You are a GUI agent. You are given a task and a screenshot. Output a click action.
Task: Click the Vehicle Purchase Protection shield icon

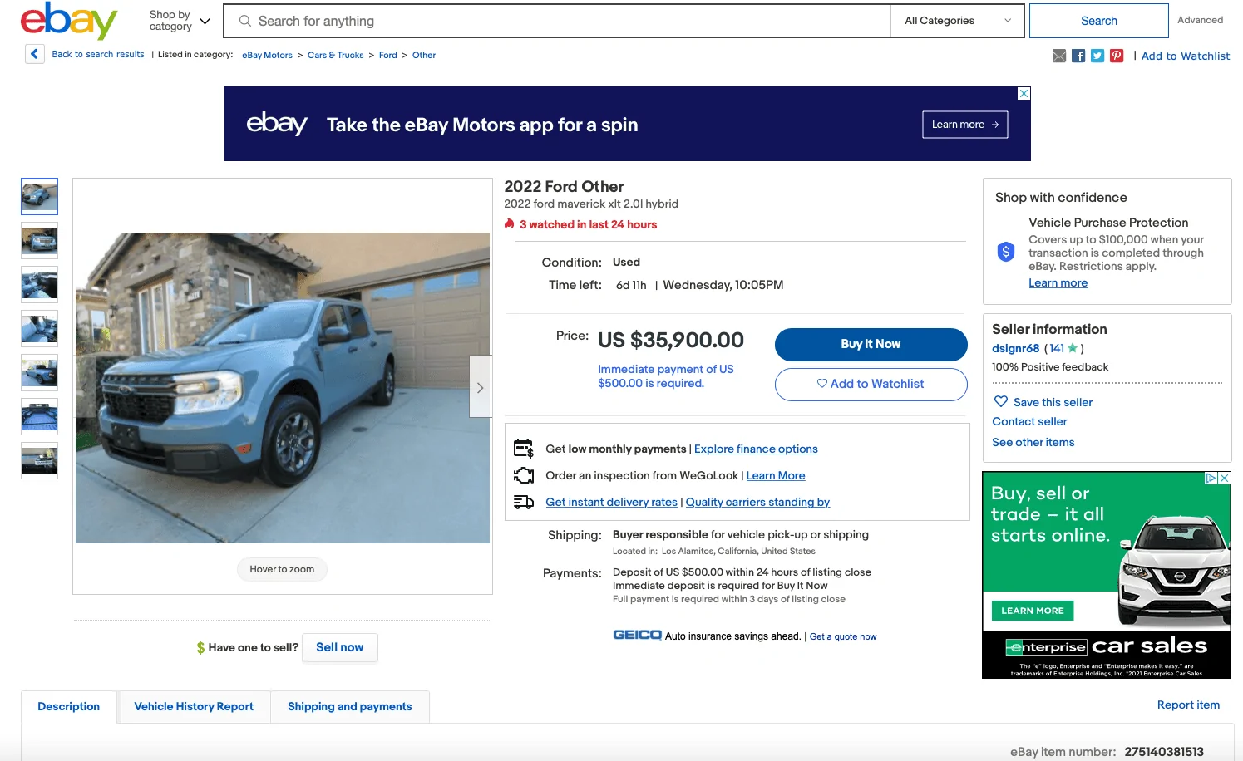point(1006,252)
